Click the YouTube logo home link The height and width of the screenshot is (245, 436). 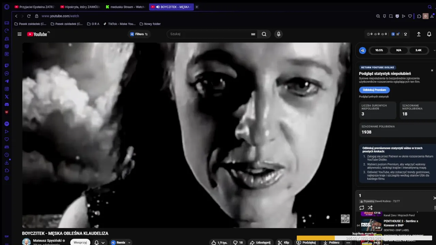[37, 34]
